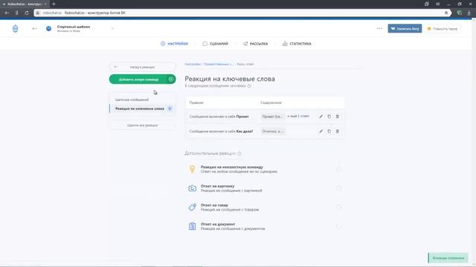This screenshot has width=476, height=267.
Task: Click the Ответ на документ title
Action: pos(218,224)
